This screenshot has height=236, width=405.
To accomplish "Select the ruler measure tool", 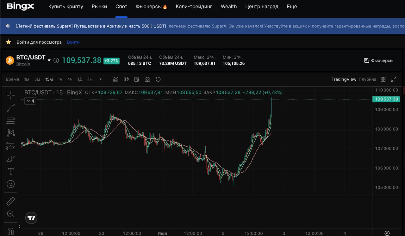I will [11, 201].
